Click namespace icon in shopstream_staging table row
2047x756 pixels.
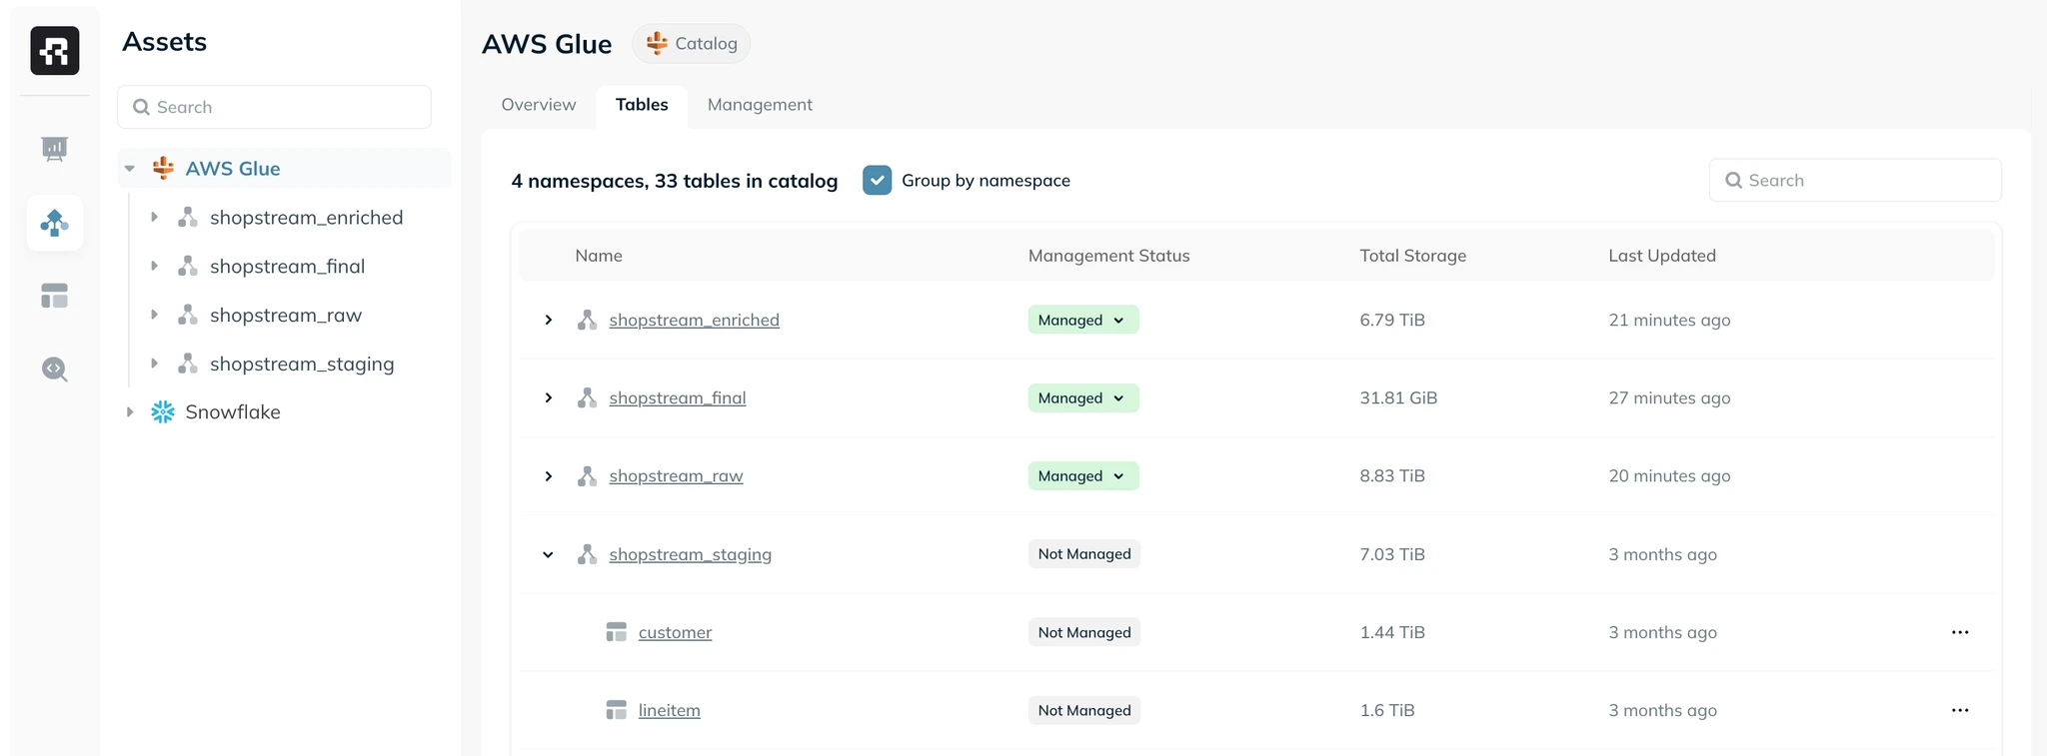(x=588, y=554)
